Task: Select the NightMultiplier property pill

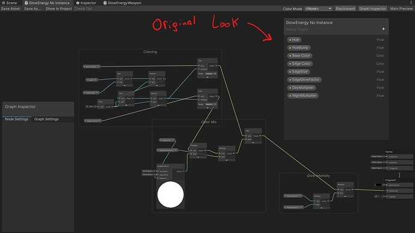Action: click(303, 95)
